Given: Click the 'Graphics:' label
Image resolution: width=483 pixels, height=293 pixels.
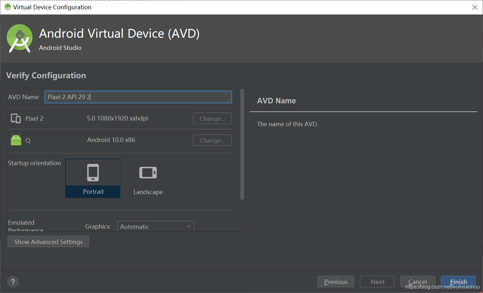Looking at the screenshot, I should [98, 226].
